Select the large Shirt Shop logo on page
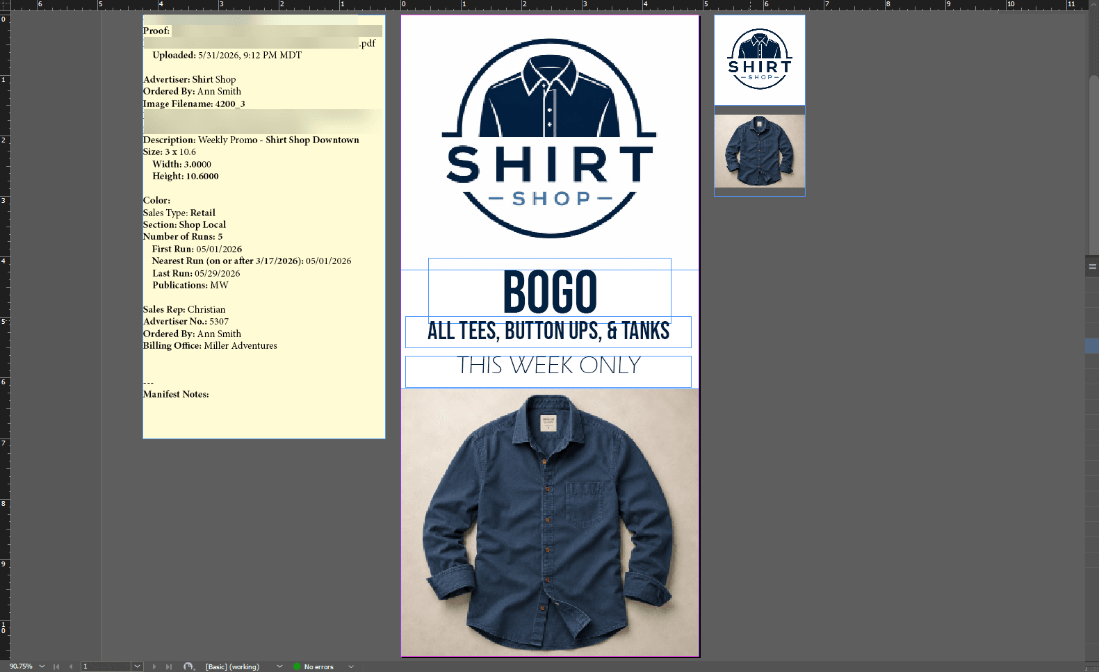1099x672 pixels. (x=550, y=139)
